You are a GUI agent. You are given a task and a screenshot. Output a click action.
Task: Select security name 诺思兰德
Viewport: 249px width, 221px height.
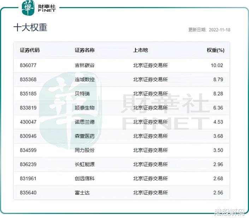coord(85,122)
